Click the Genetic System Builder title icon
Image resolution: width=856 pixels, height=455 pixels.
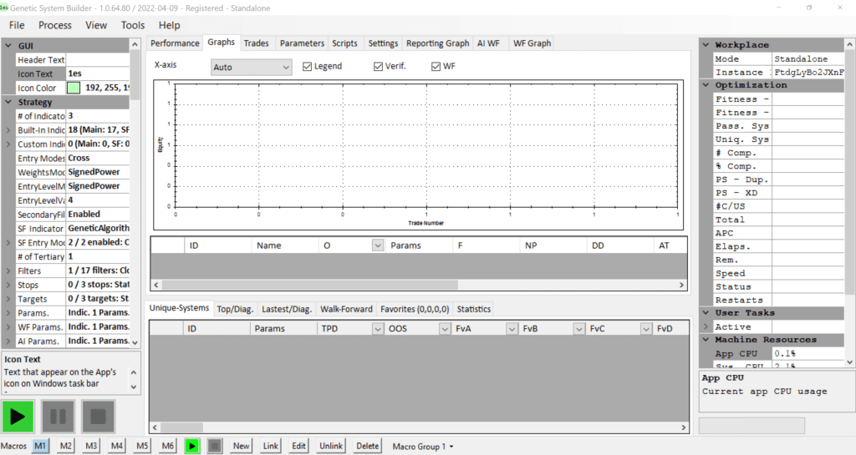coord(7,7)
